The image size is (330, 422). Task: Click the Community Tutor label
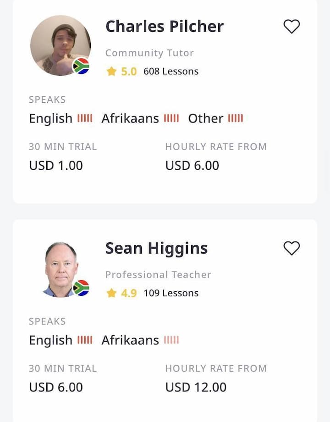point(149,53)
